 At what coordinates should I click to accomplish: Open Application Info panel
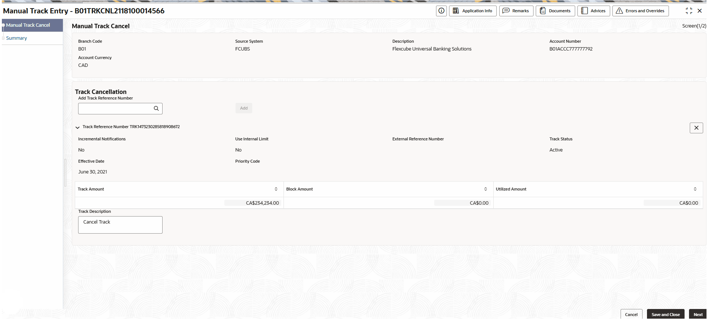pyautogui.click(x=472, y=11)
